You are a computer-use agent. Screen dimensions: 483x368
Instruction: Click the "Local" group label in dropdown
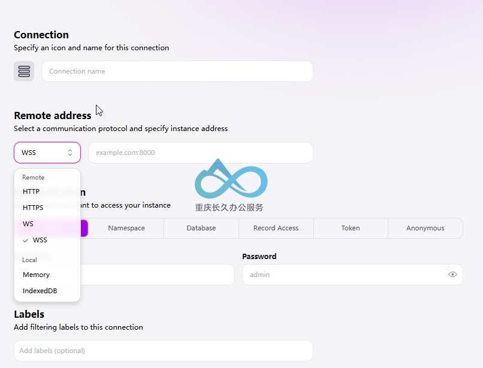(29, 260)
